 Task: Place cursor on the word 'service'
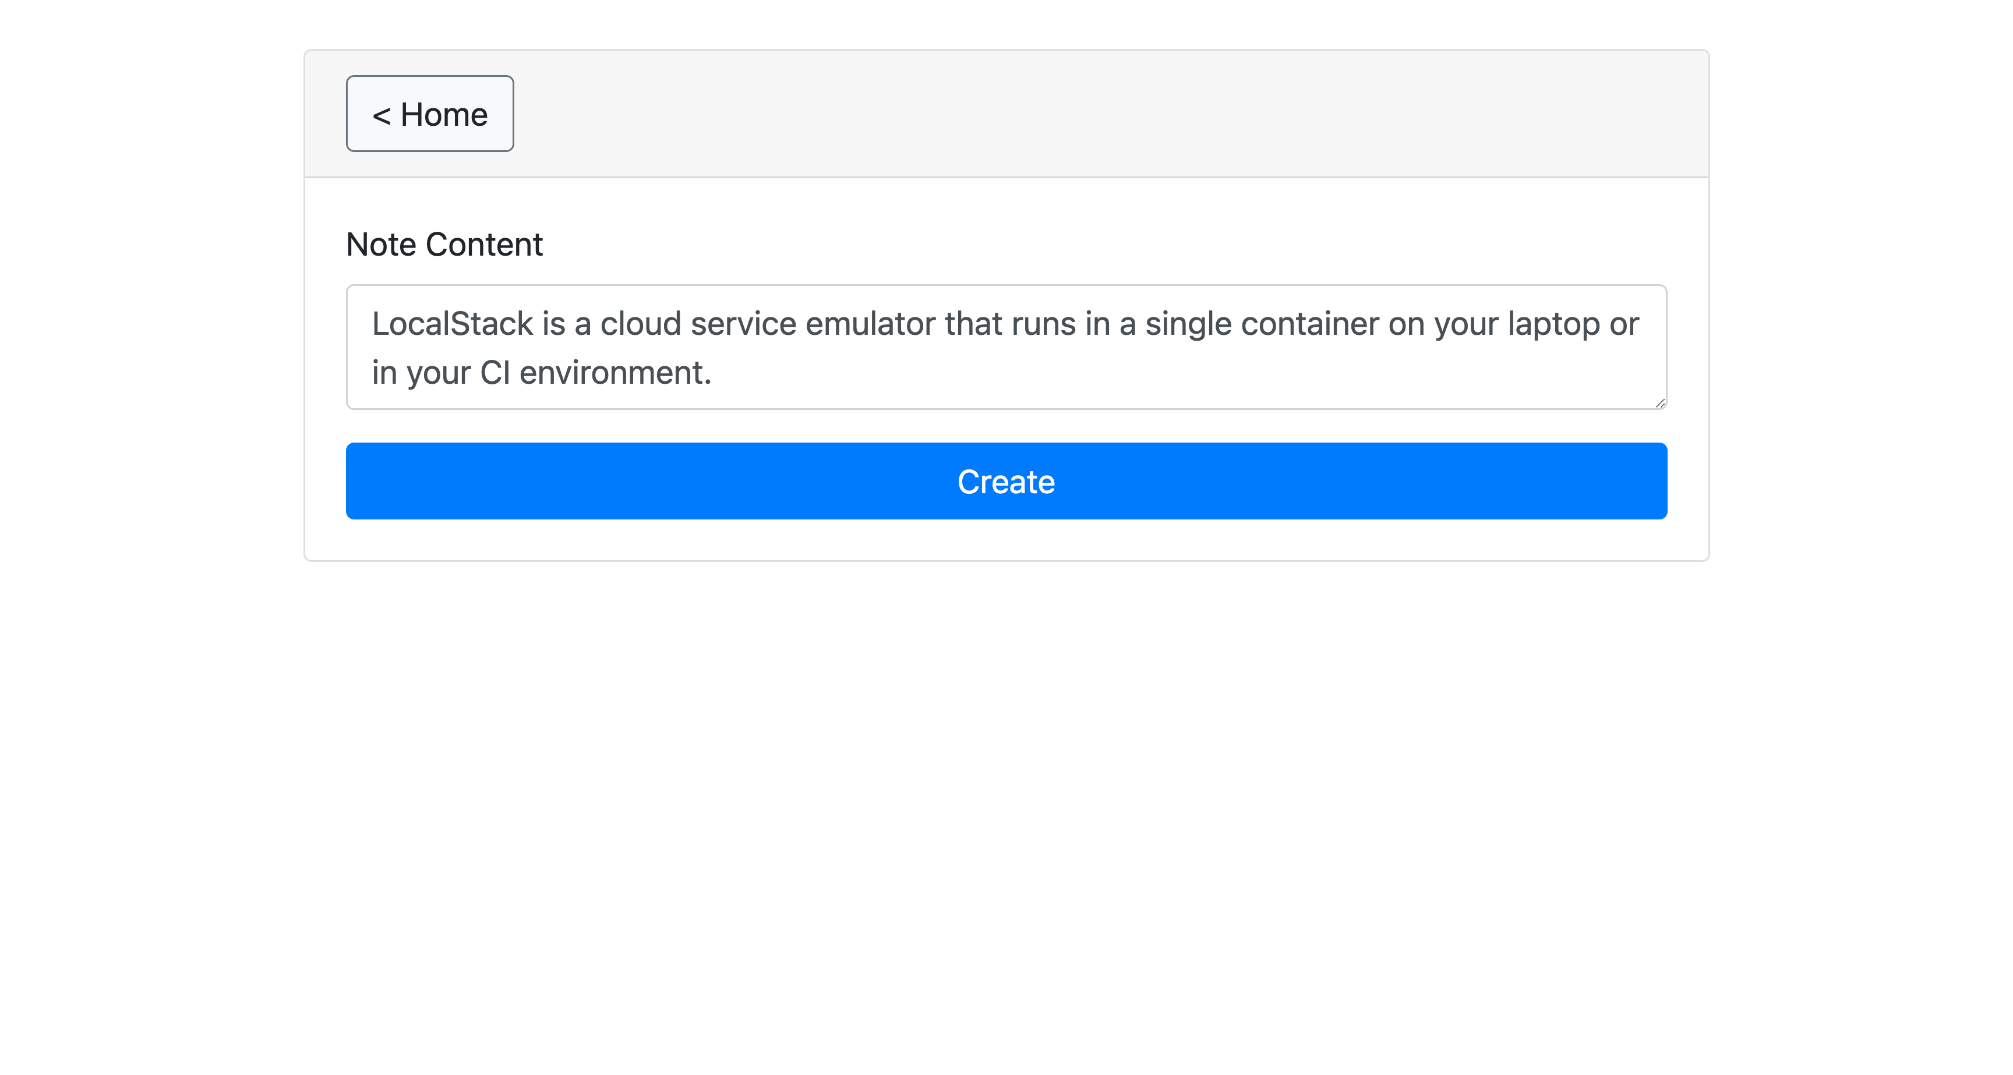[743, 324]
